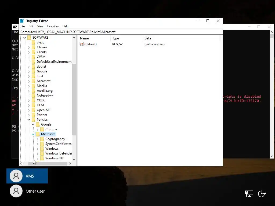The height and width of the screenshot is (206, 275).
Task: Open the Help menu
Action: point(65,26)
